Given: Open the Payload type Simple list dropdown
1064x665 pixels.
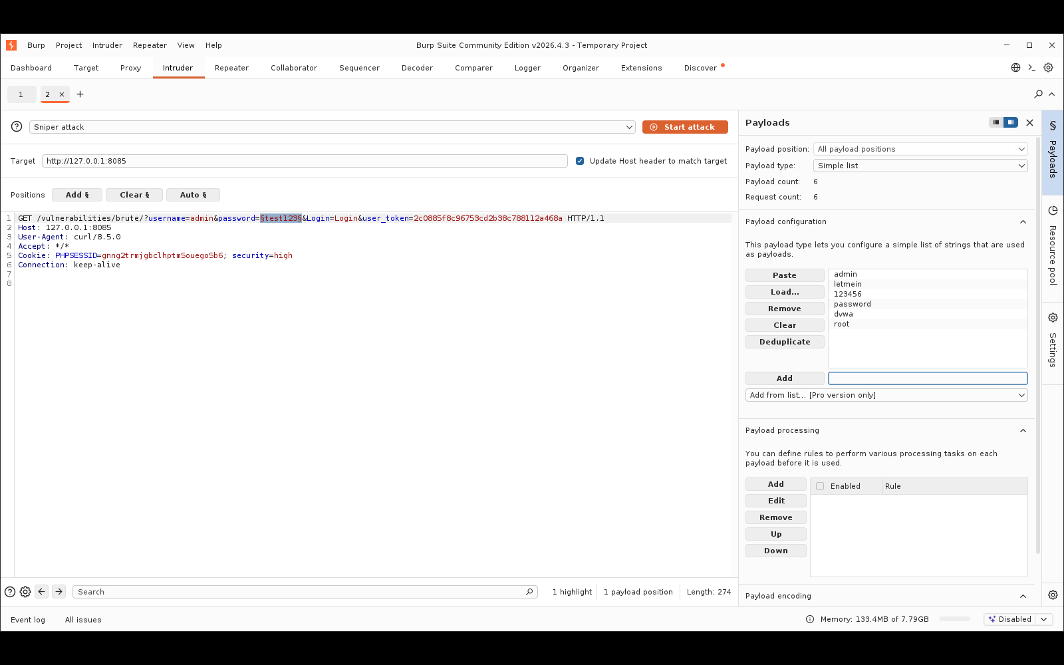Looking at the screenshot, I should pos(920,166).
